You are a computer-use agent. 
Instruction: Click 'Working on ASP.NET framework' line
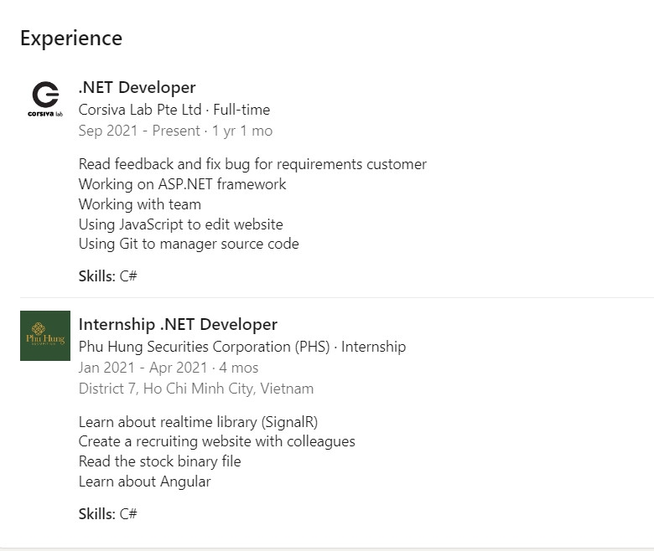(x=182, y=184)
